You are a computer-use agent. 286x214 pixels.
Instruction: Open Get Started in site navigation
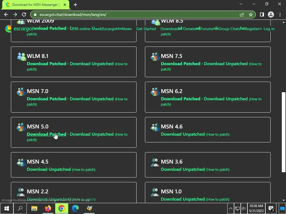coord(146,29)
